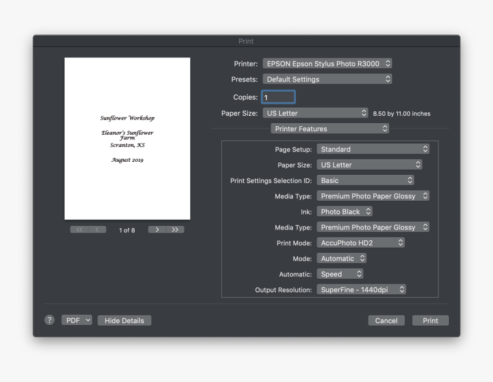Cancel the print dialog
493x382 pixels.
click(x=386, y=321)
